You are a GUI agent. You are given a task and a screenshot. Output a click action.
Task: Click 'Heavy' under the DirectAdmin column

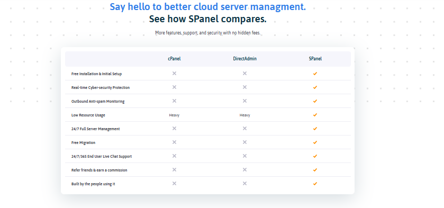[244, 115]
